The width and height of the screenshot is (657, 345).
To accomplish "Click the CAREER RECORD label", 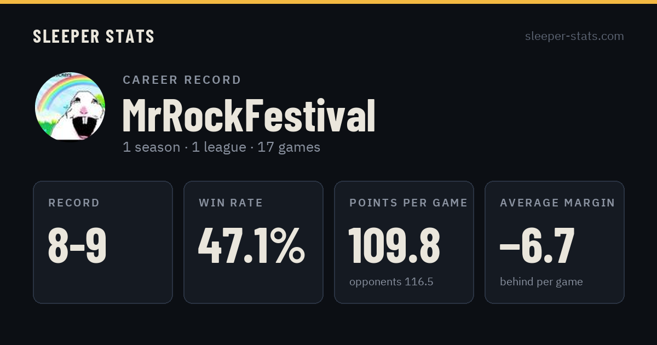I will (x=182, y=80).
